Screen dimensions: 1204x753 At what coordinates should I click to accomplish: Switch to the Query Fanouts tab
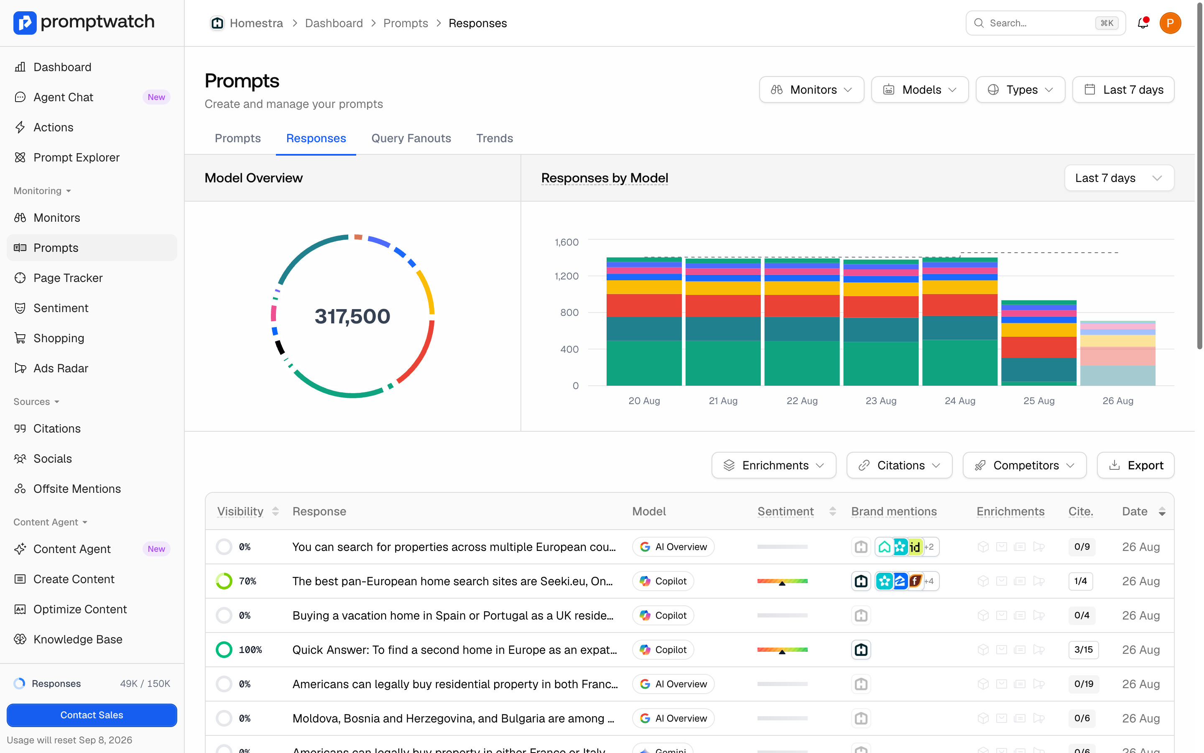411,138
